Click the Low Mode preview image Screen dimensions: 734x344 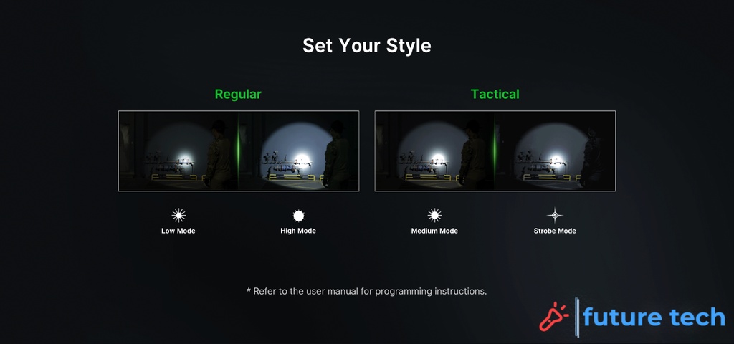coord(178,150)
